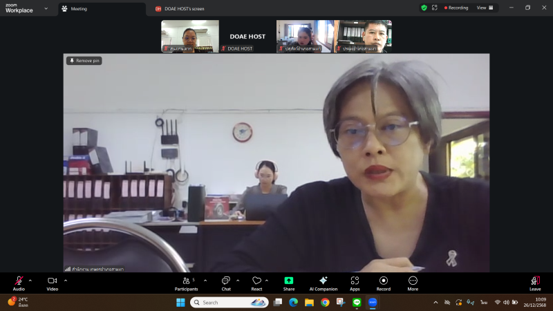Click the Remove pin button
Screen dimensions: 553x311
pos(84,61)
